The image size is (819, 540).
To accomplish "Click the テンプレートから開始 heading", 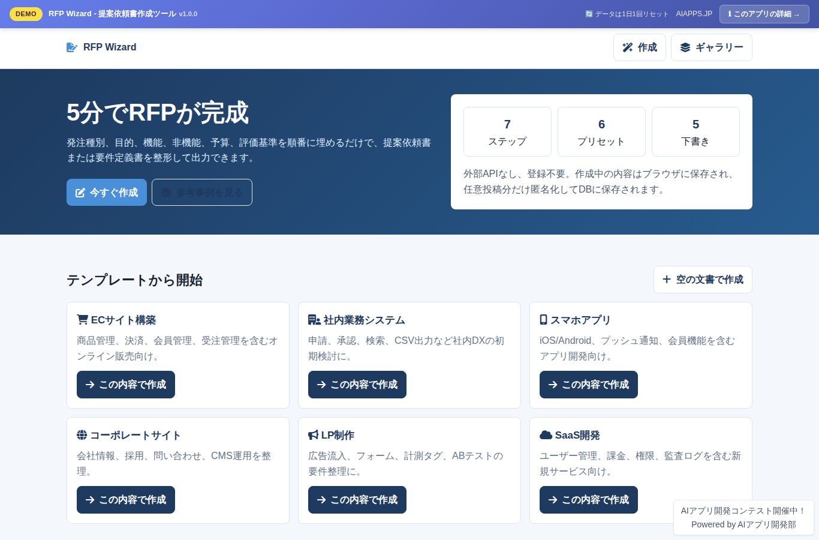I will (x=135, y=280).
